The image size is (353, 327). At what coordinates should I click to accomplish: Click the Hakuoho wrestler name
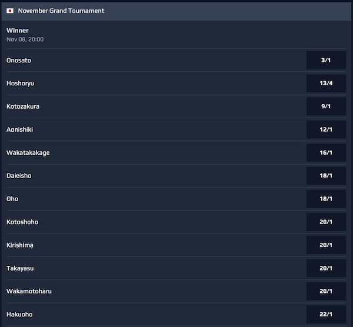click(x=19, y=315)
